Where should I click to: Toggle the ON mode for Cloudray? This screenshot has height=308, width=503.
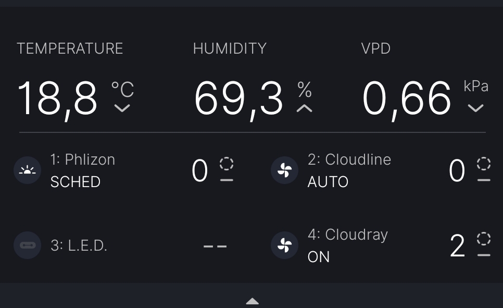coord(318,257)
